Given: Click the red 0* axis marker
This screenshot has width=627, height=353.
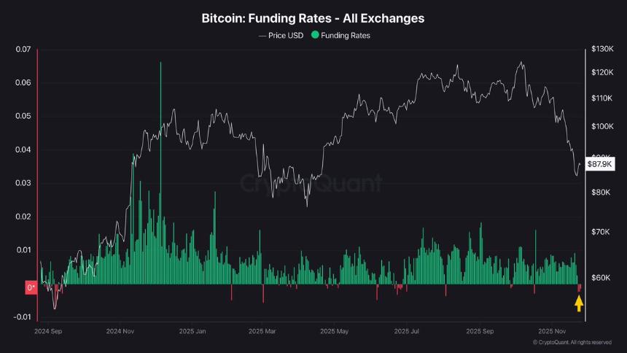Looking at the screenshot, I should (31, 287).
